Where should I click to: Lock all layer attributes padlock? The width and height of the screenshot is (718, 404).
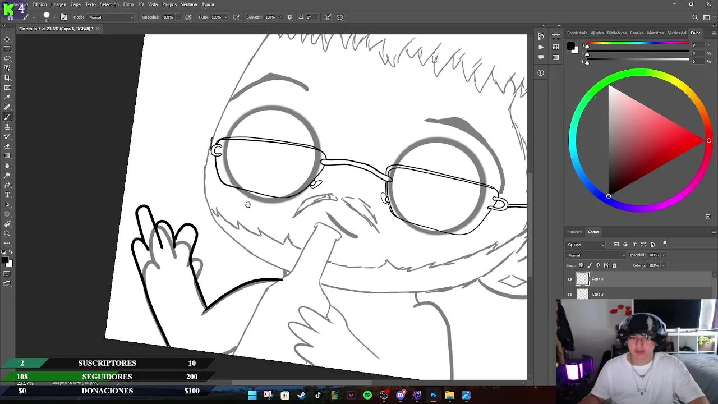tap(614, 265)
